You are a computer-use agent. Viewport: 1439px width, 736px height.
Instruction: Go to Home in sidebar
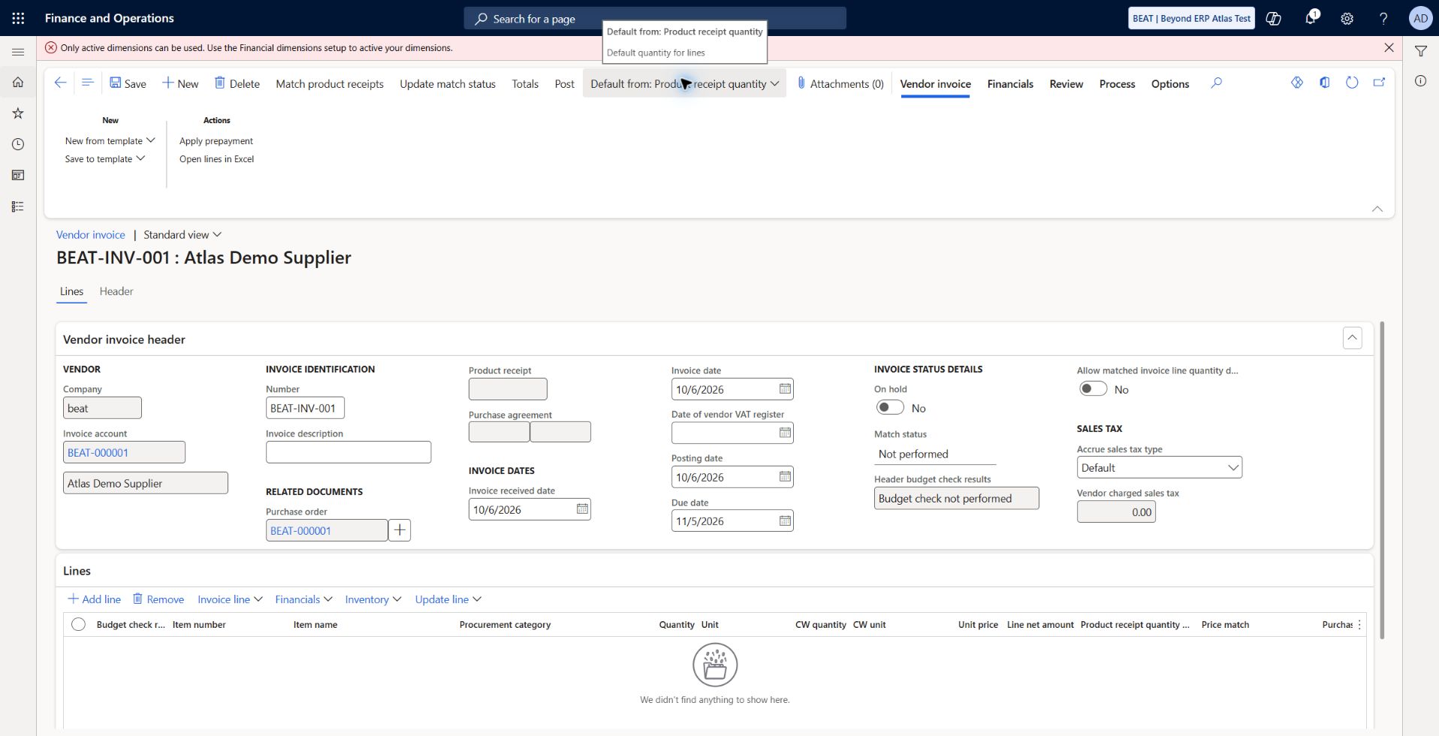(x=18, y=83)
